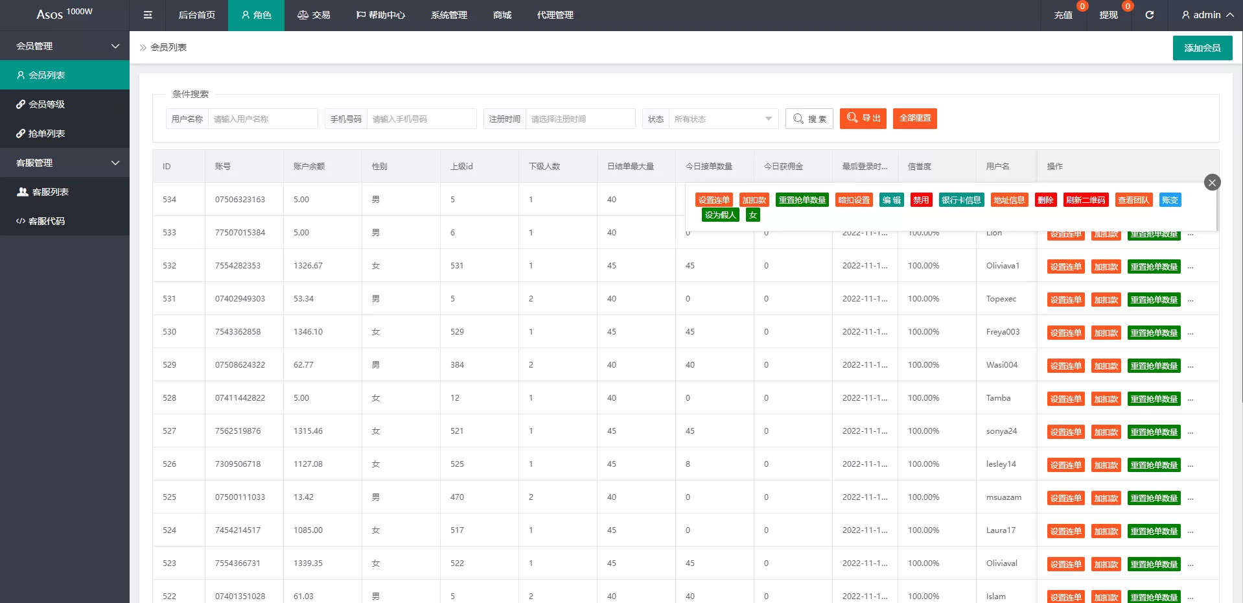Click the 添加会员 button
1243x603 pixels.
point(1202,48)
